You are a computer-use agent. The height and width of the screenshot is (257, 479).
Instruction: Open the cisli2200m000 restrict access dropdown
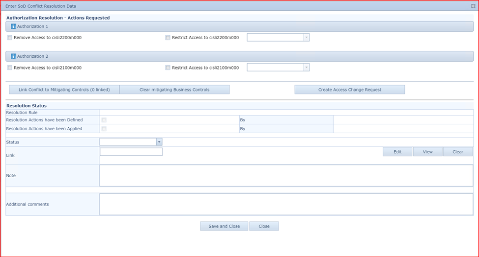coord(307,38)
